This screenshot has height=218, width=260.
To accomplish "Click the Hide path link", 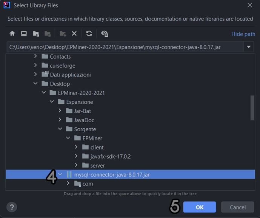I will [x=243, y=34].
